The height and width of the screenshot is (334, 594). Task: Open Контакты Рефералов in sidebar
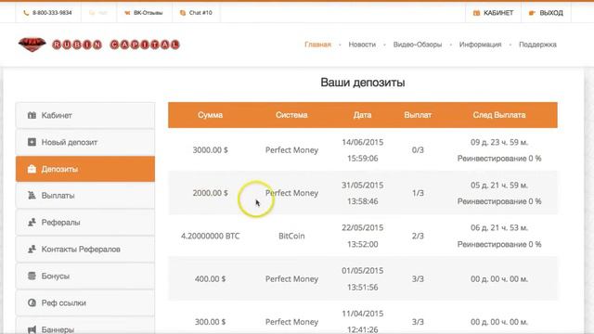[85, 250]
